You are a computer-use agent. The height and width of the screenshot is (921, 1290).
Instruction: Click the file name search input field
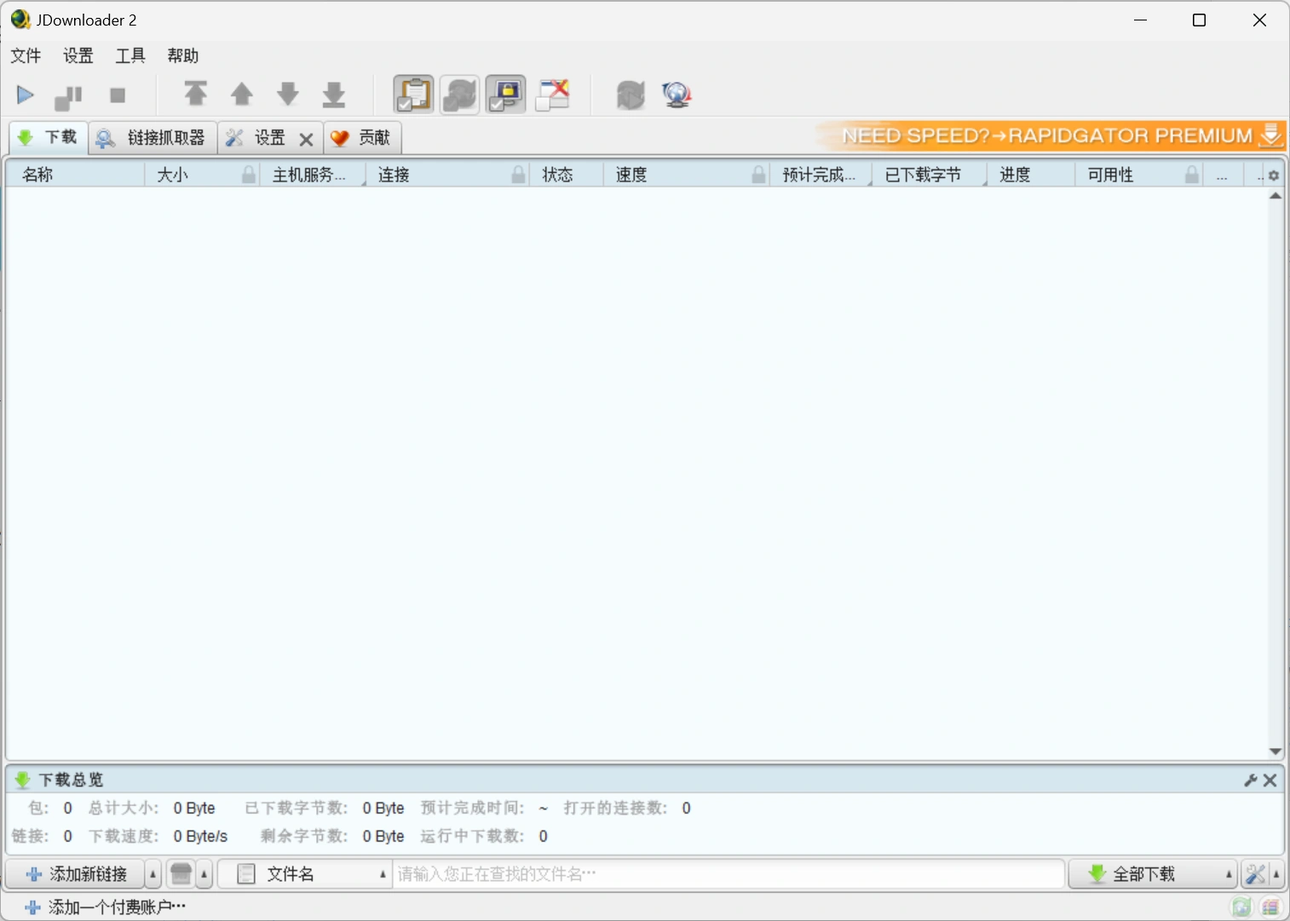[x=729, y=874]
